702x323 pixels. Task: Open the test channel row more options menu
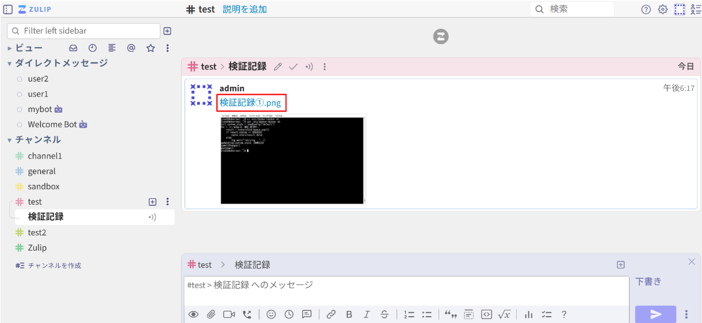167,202
